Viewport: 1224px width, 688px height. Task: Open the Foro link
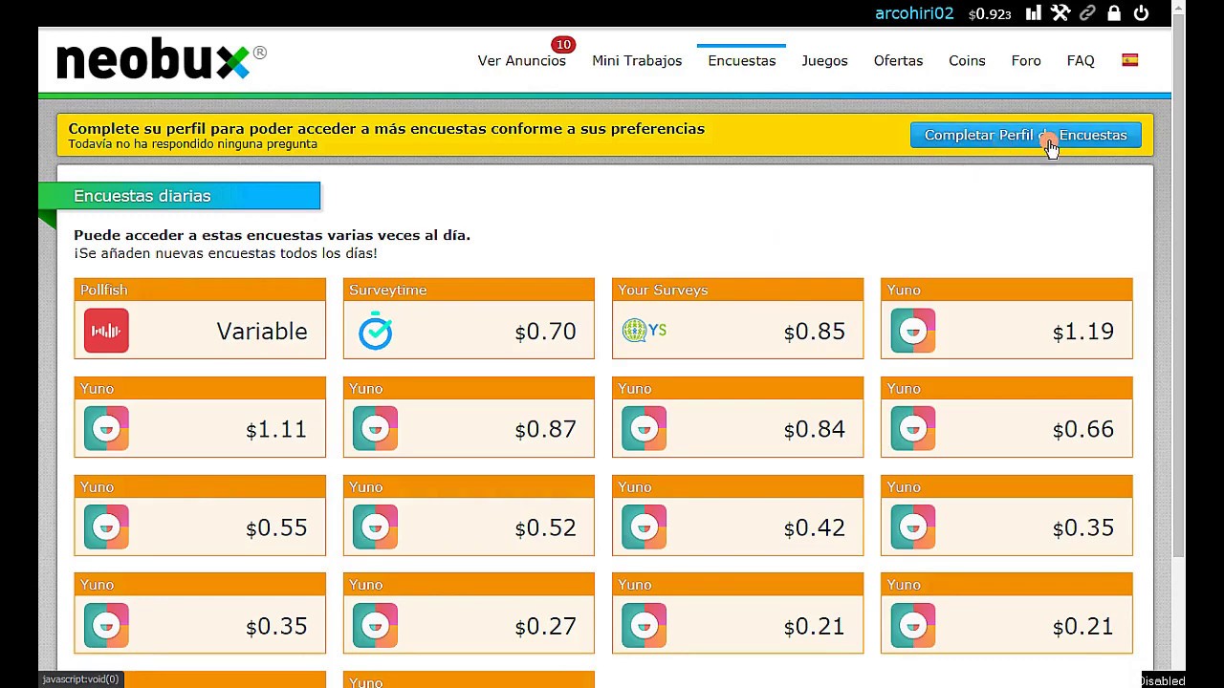click(x=1026, y=60)
